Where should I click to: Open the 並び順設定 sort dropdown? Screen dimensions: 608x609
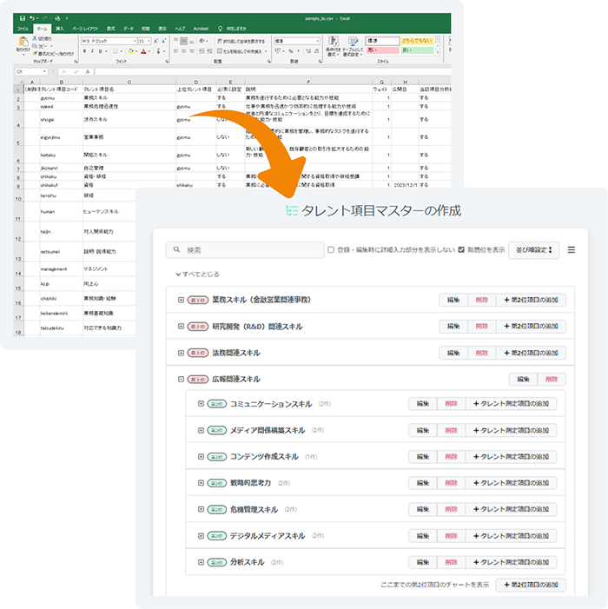click(x=532, y=250)
